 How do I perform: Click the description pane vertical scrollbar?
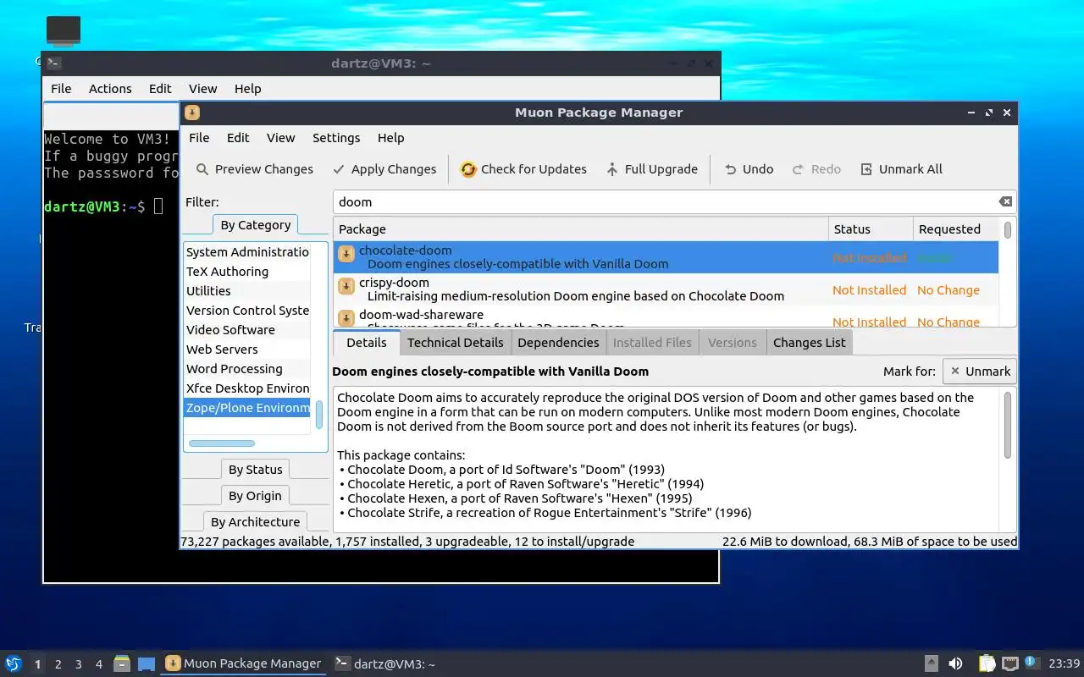[1008, 426]
